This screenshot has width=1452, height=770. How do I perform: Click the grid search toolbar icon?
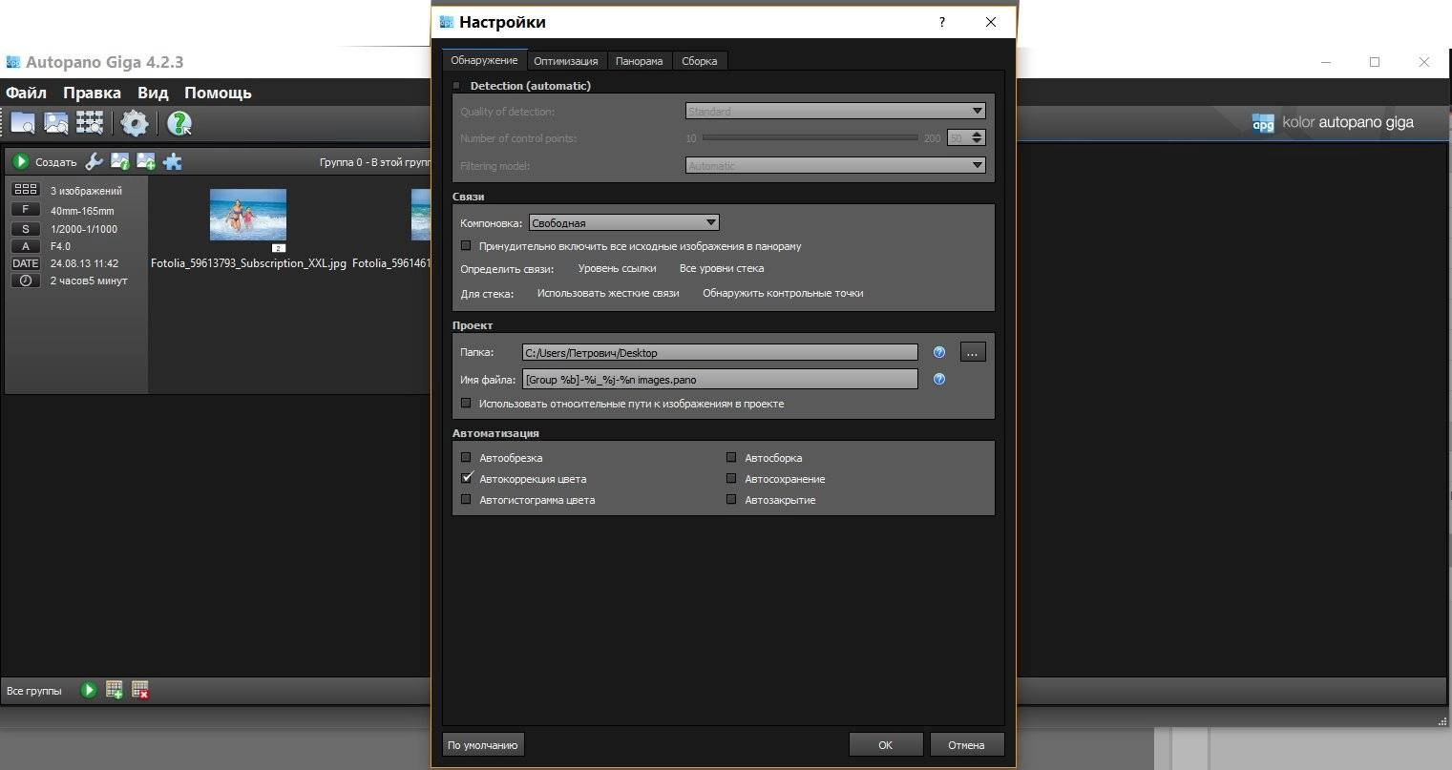(90, 122)
